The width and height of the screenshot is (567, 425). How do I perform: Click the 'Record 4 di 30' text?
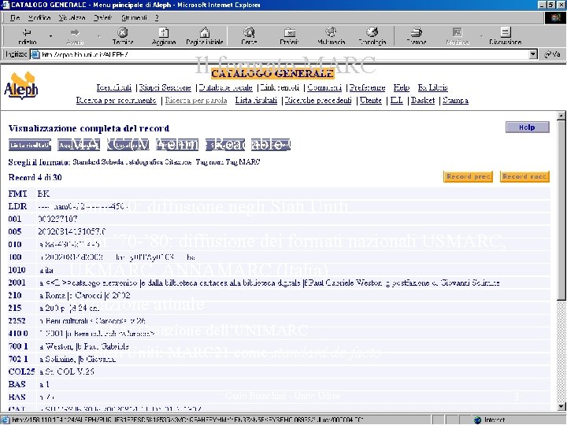(x=35, y=177)
